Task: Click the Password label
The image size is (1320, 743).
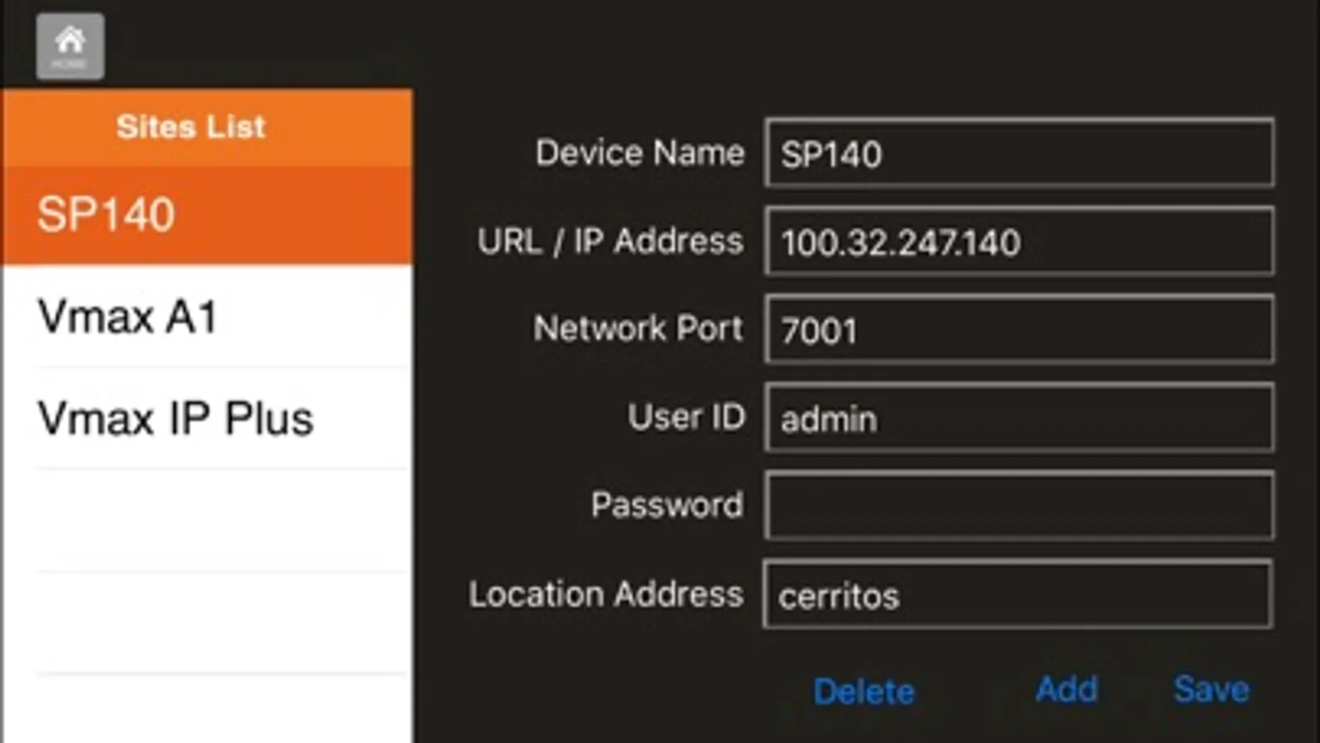Action: pos(668,505)
